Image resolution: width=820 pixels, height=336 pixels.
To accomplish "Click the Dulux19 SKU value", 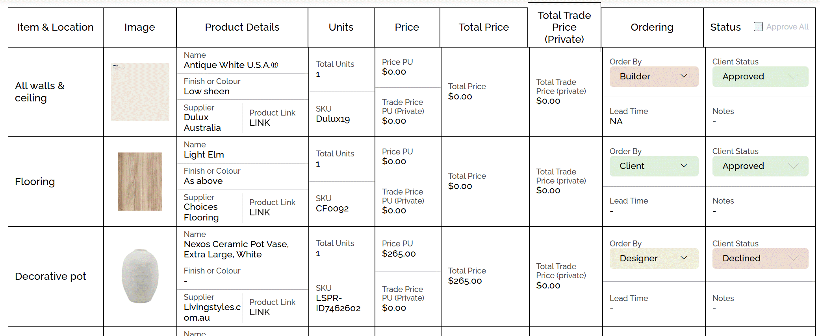I will click(333, 119).
